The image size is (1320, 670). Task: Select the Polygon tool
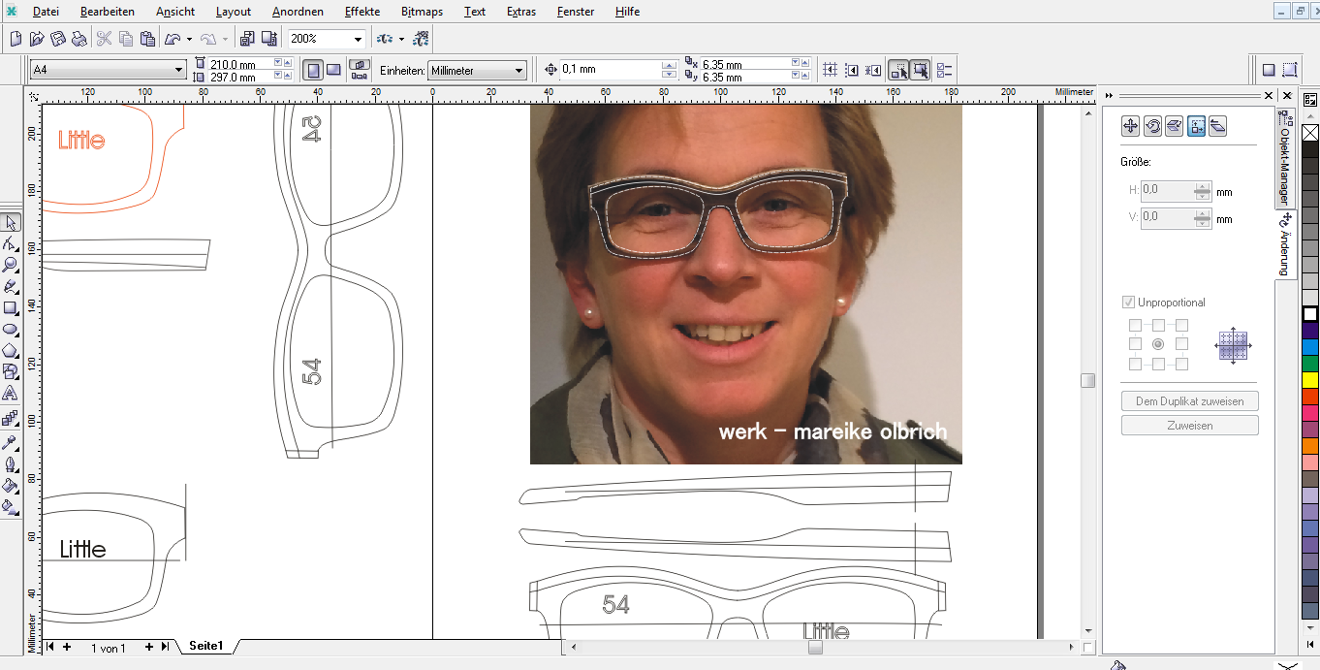click(11, 351)
